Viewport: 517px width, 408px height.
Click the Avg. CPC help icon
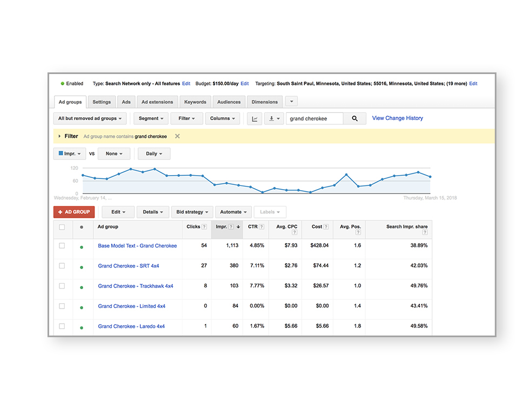tap(295, 232)
